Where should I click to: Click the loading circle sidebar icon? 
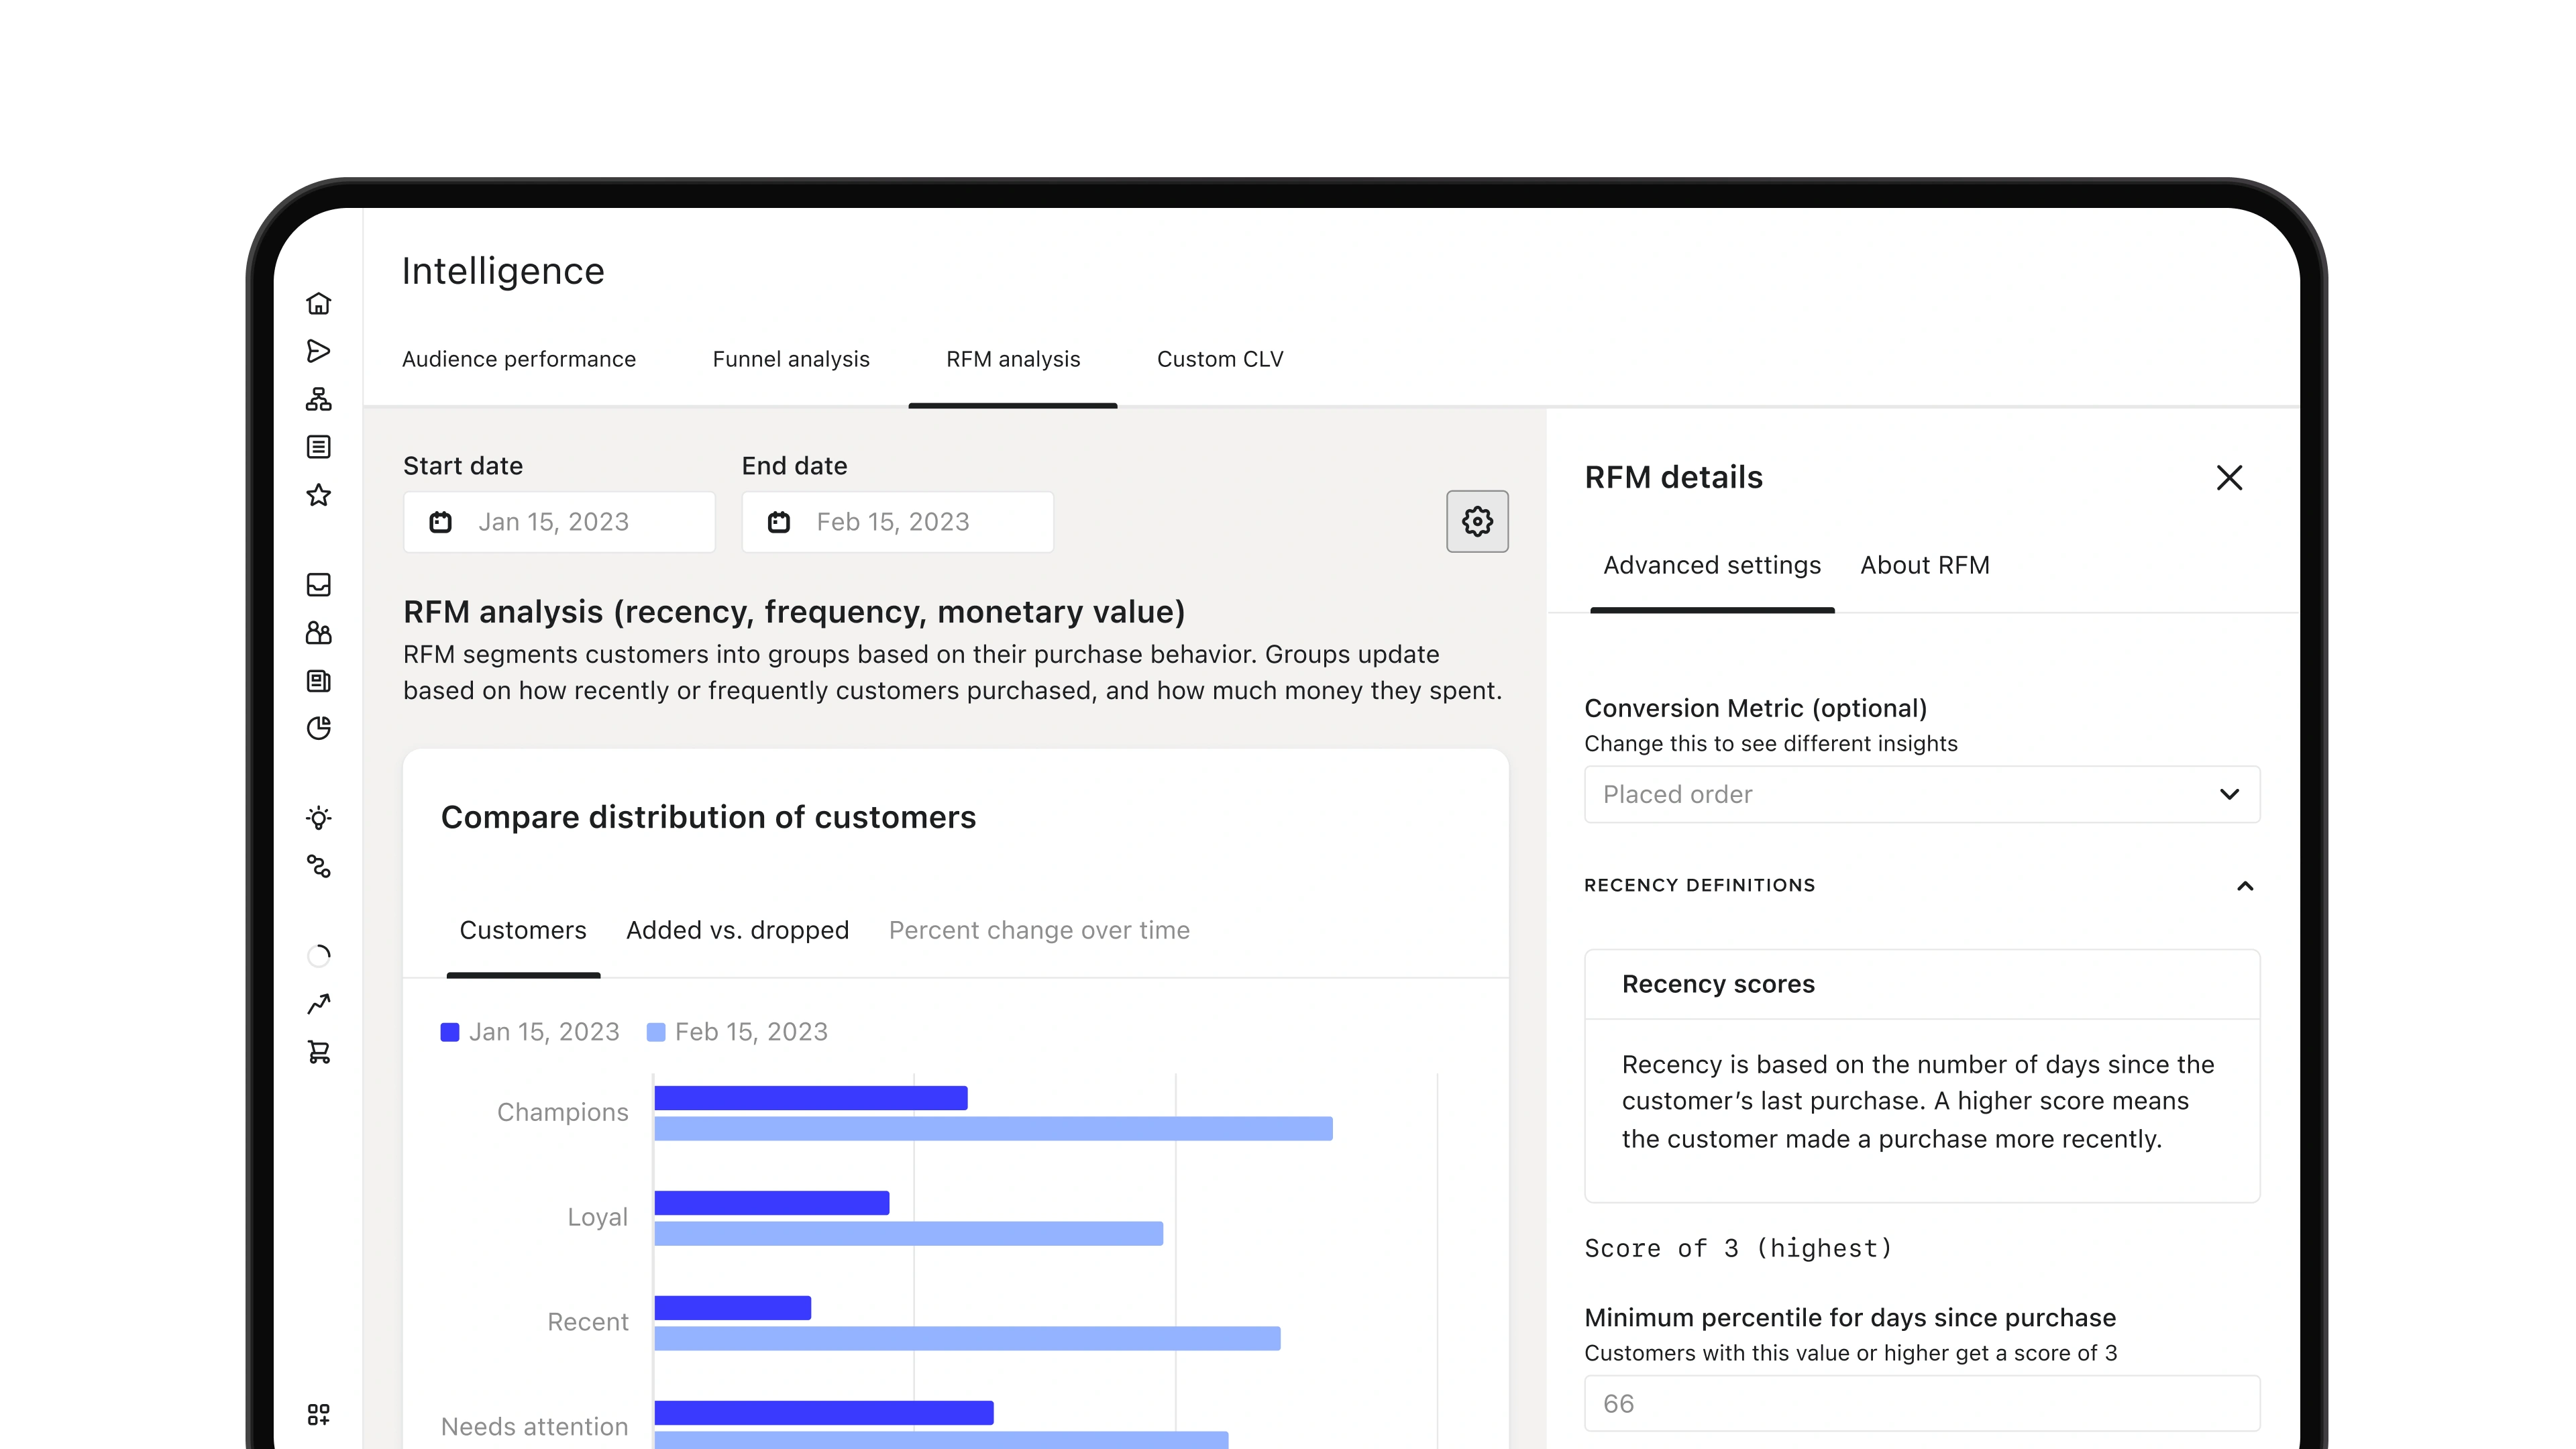(x=318, y=956)
